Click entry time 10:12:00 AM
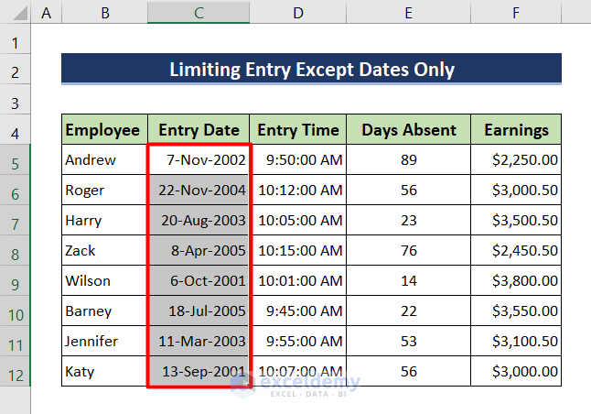This screenshot has height=414, width=591. coord(298,191)
